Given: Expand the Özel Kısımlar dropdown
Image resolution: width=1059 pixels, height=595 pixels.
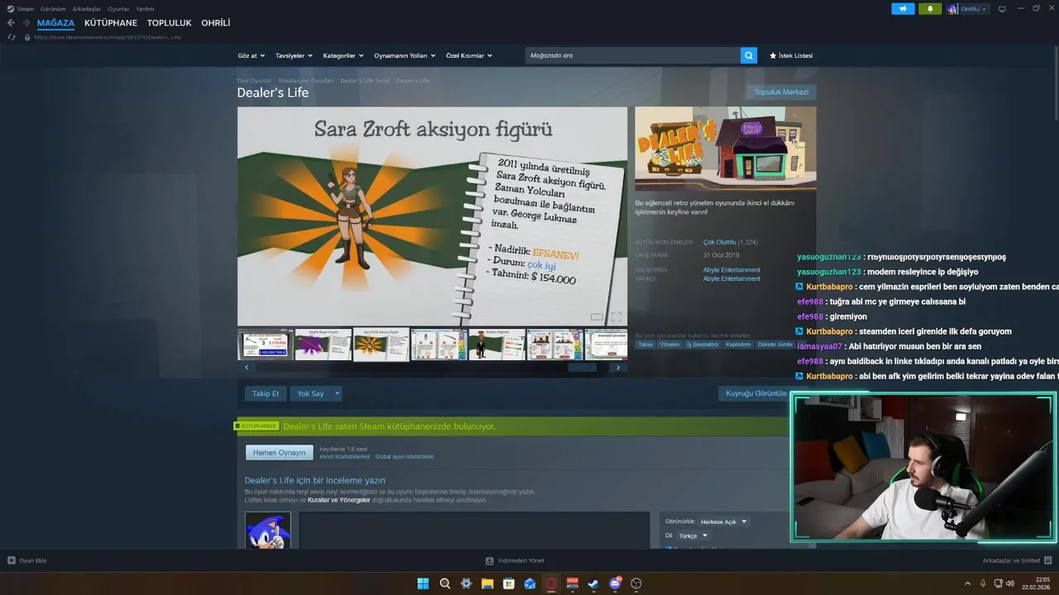Looking at the screenshot, I should (x=469, y=55).
